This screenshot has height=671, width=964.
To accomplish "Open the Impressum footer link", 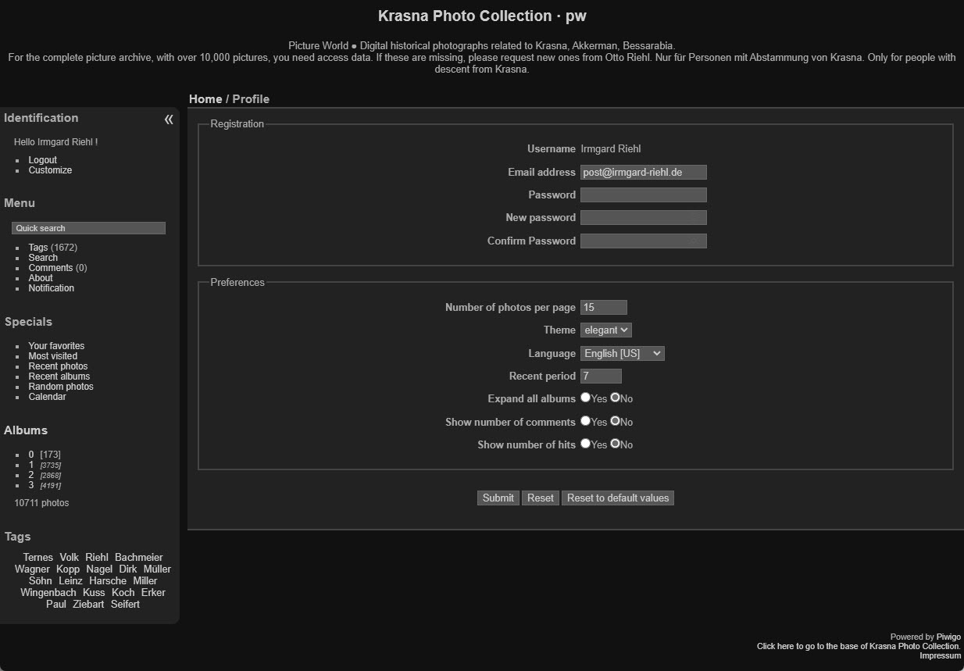I will click(940, 655).
